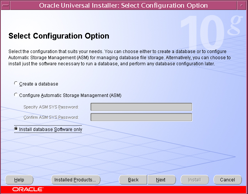Image resolution: width=248 pixels, height=194 pixels.
Task: Select Install database Software only radio button
Action: [16, 129]
